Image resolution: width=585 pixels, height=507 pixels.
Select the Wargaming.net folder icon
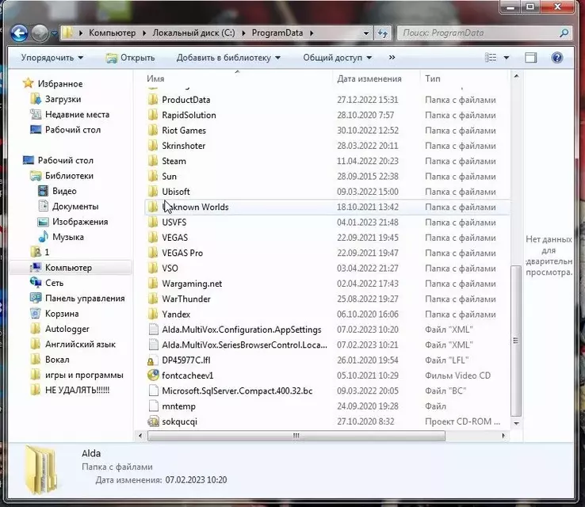(153, 284)
